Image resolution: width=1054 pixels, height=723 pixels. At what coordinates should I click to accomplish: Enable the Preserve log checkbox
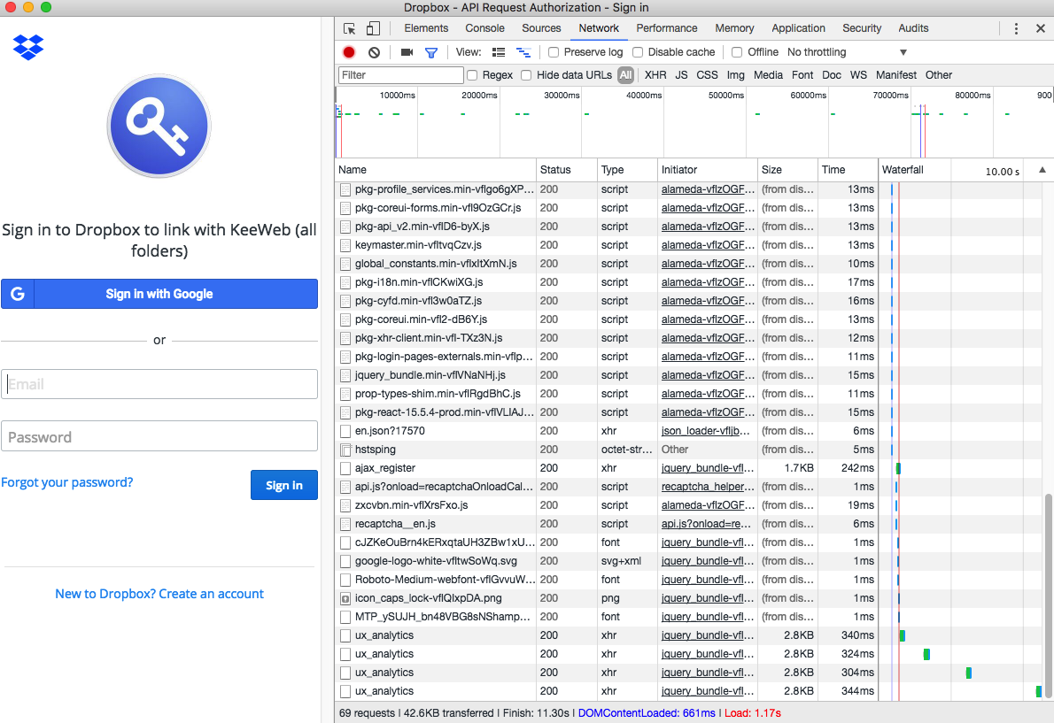click(553, 52)
